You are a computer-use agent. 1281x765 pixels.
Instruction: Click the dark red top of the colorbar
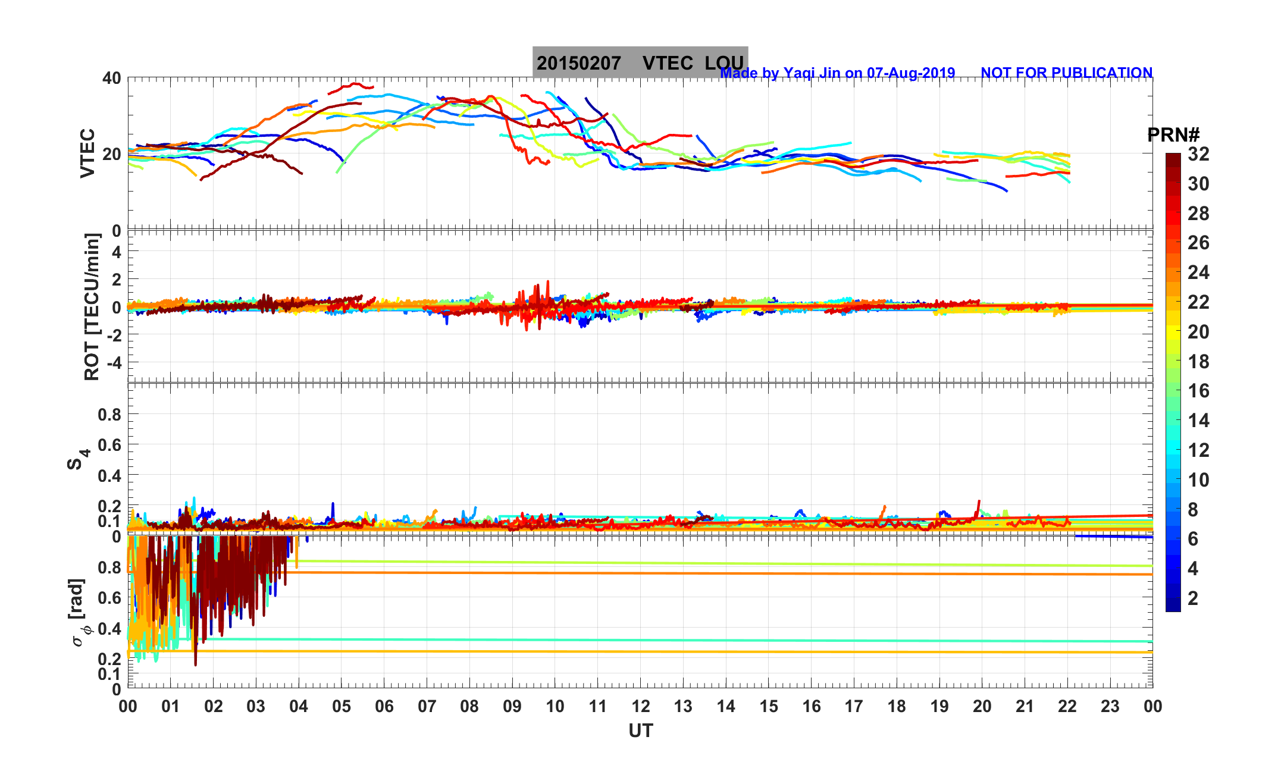pos(1173,159)
